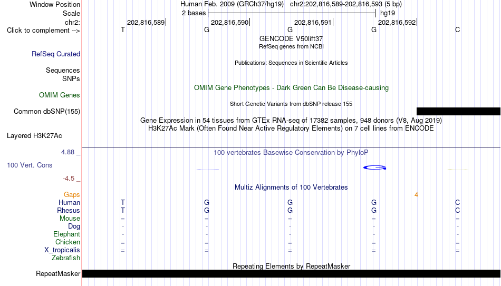Click the Rhesus species label

69,211
